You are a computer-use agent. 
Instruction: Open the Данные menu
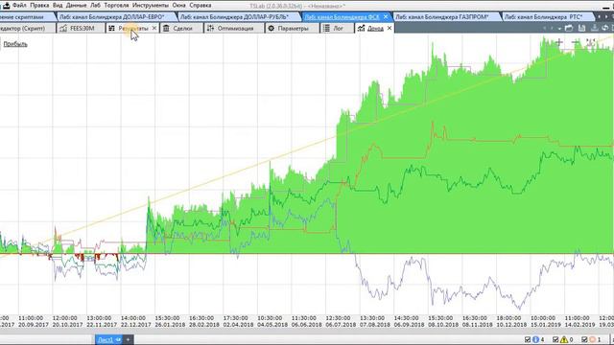pyautogui.click(x=77, y=6)
